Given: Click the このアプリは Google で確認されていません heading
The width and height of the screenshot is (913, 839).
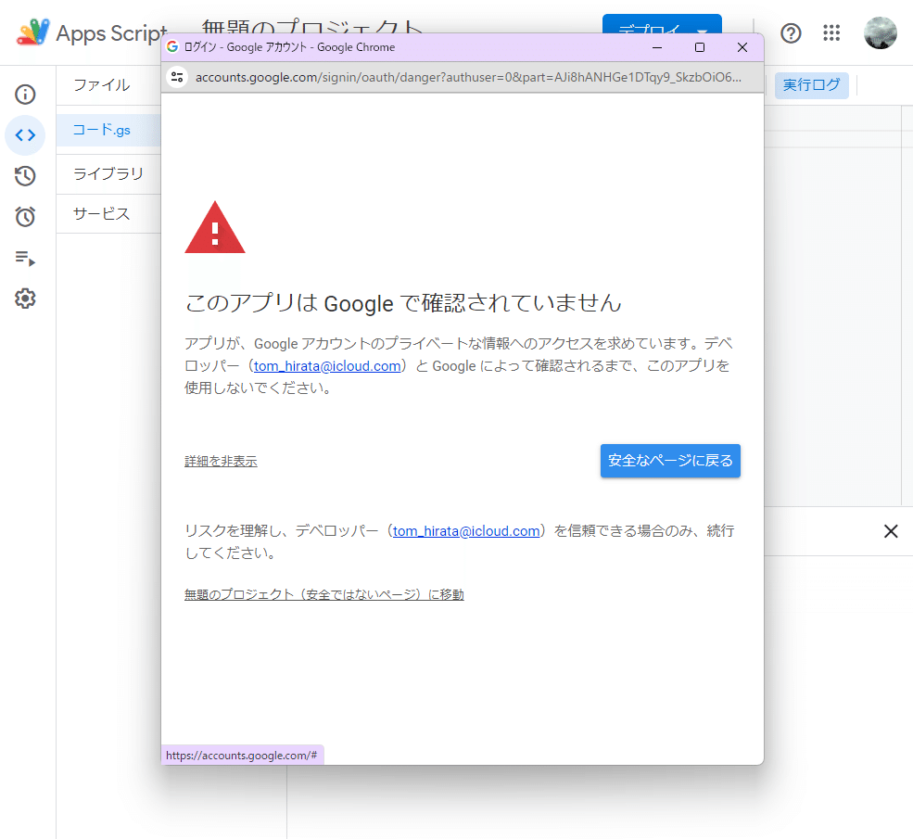Looking at the screenshot, I should tap(403, 303).
